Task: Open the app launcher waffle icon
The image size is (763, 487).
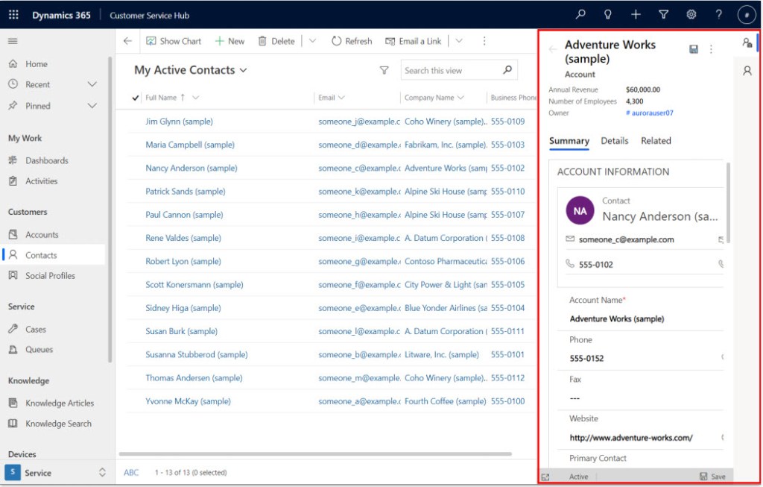Action: pos(13,15)
